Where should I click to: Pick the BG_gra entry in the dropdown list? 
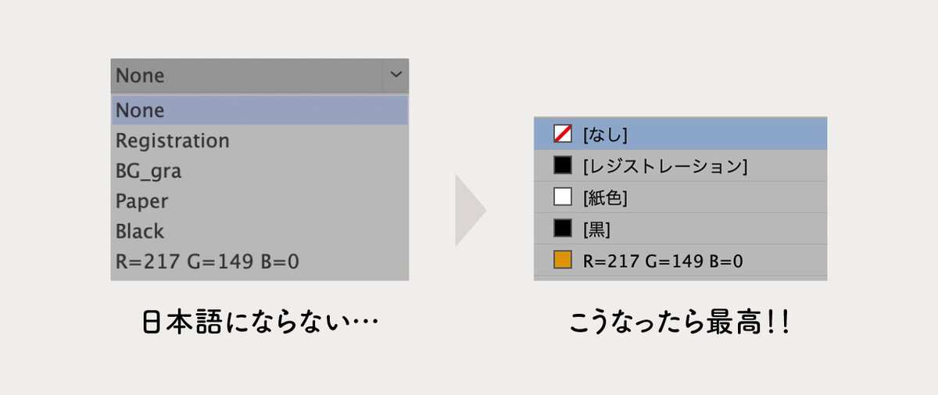click(x=149, y=171)
